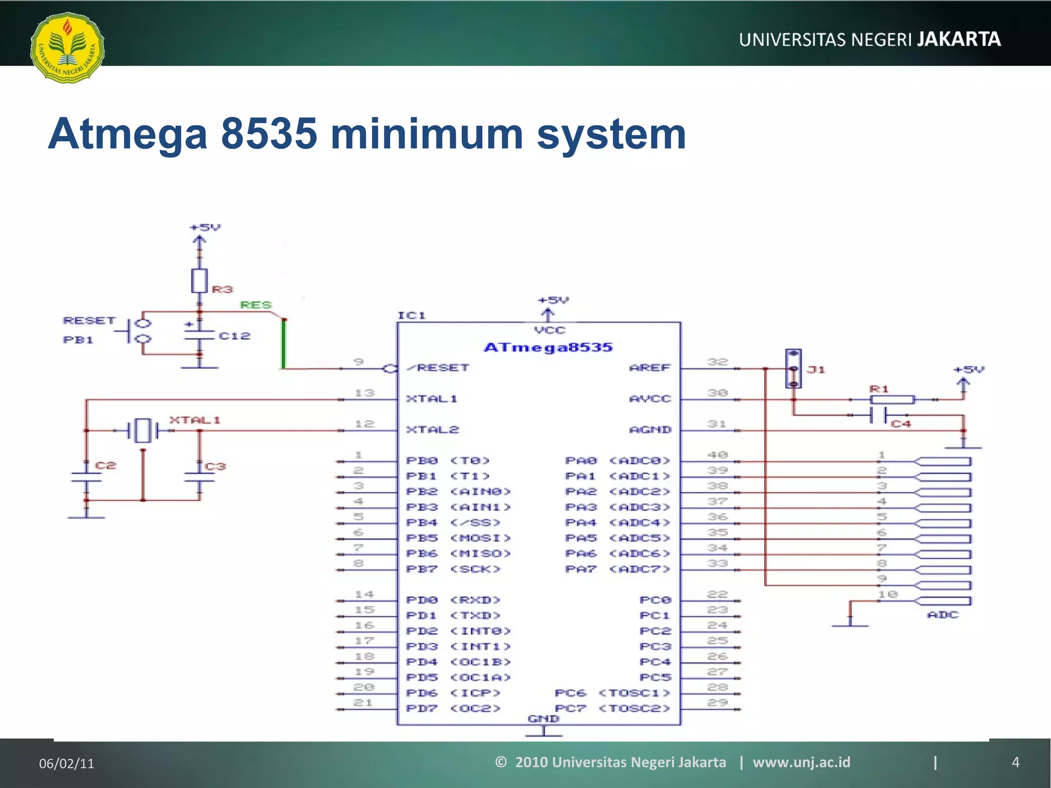
Task: Click the '06/02/11' date in footer
Action: coord(67,763)
